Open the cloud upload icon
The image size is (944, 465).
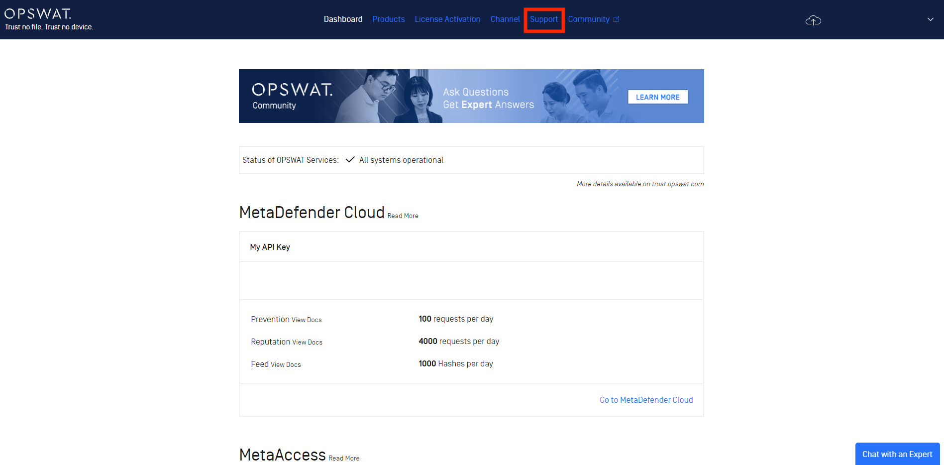813,20
